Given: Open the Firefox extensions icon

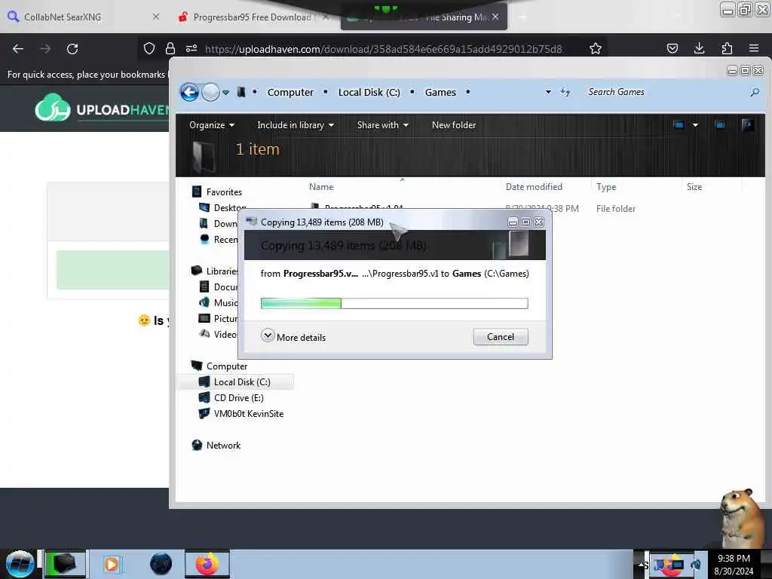Looking at the screenshot, I should [x=727, y=48].
